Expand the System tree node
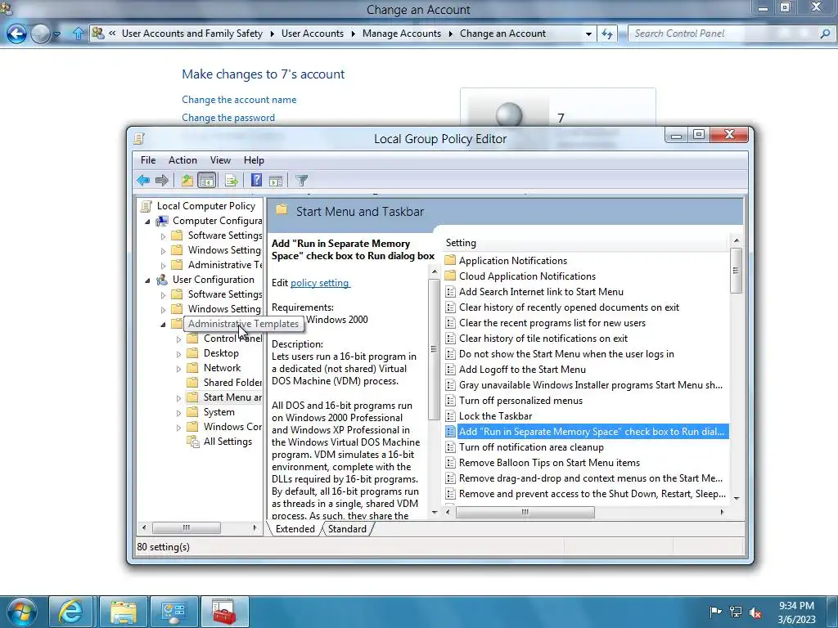This screenshot has height=628, width=838. click(x=178, y=413)
